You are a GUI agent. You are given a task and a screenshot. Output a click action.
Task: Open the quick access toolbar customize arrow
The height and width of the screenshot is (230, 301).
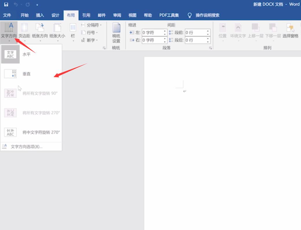click(37, 5)
